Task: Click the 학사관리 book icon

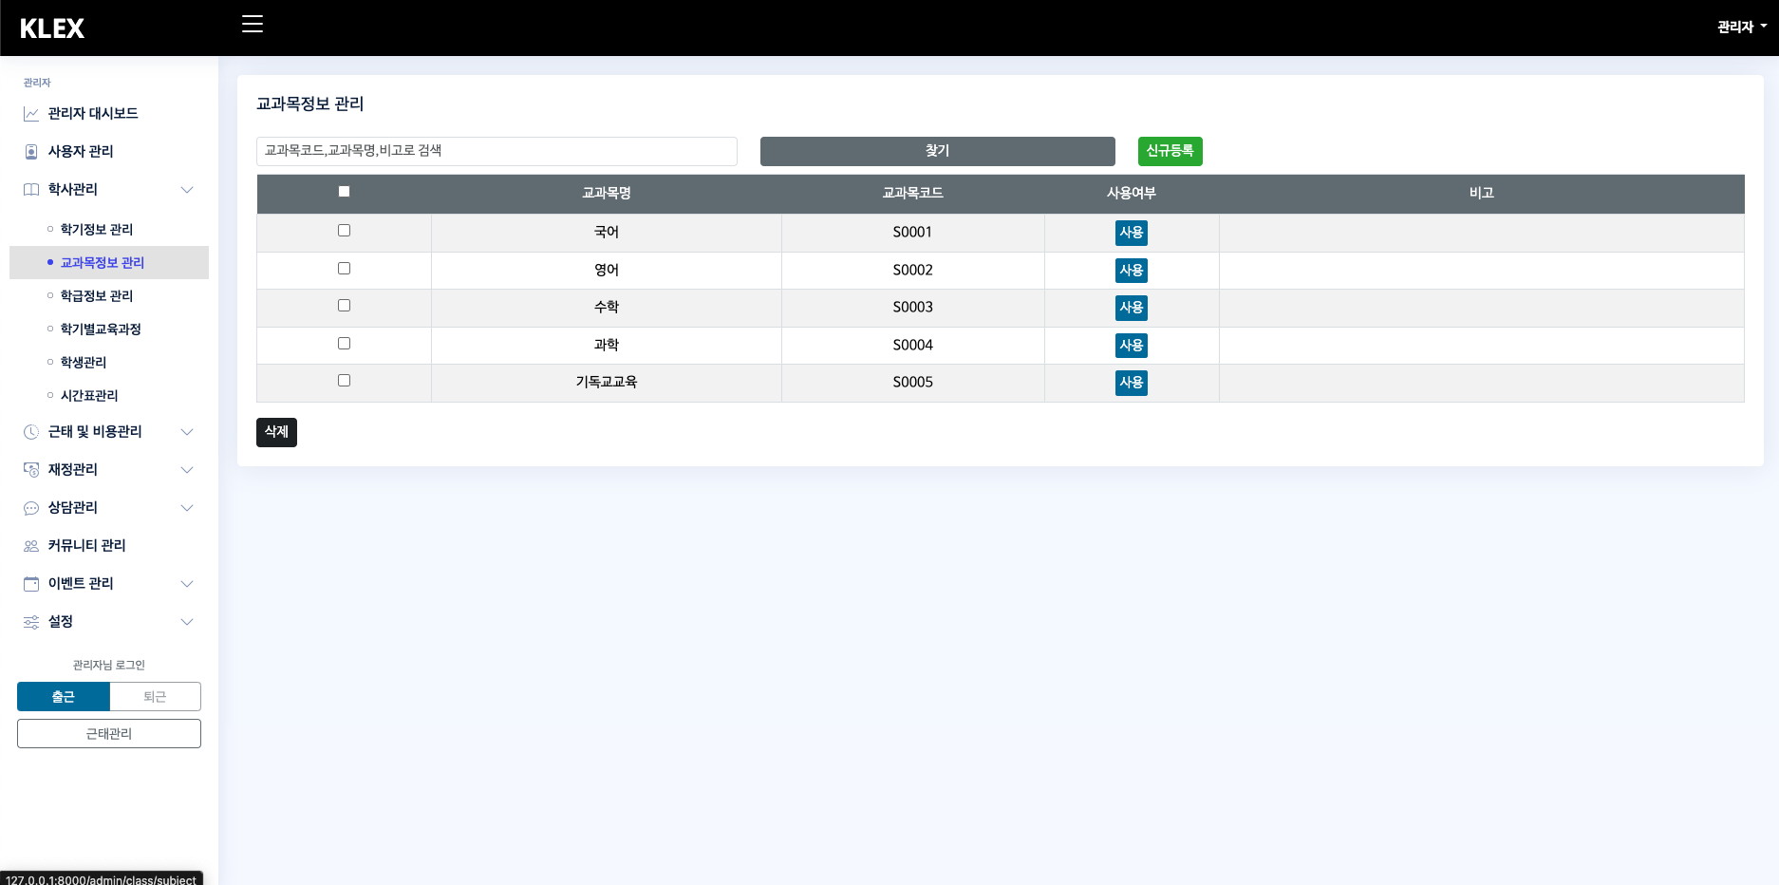Action: [x=31, y=190]
